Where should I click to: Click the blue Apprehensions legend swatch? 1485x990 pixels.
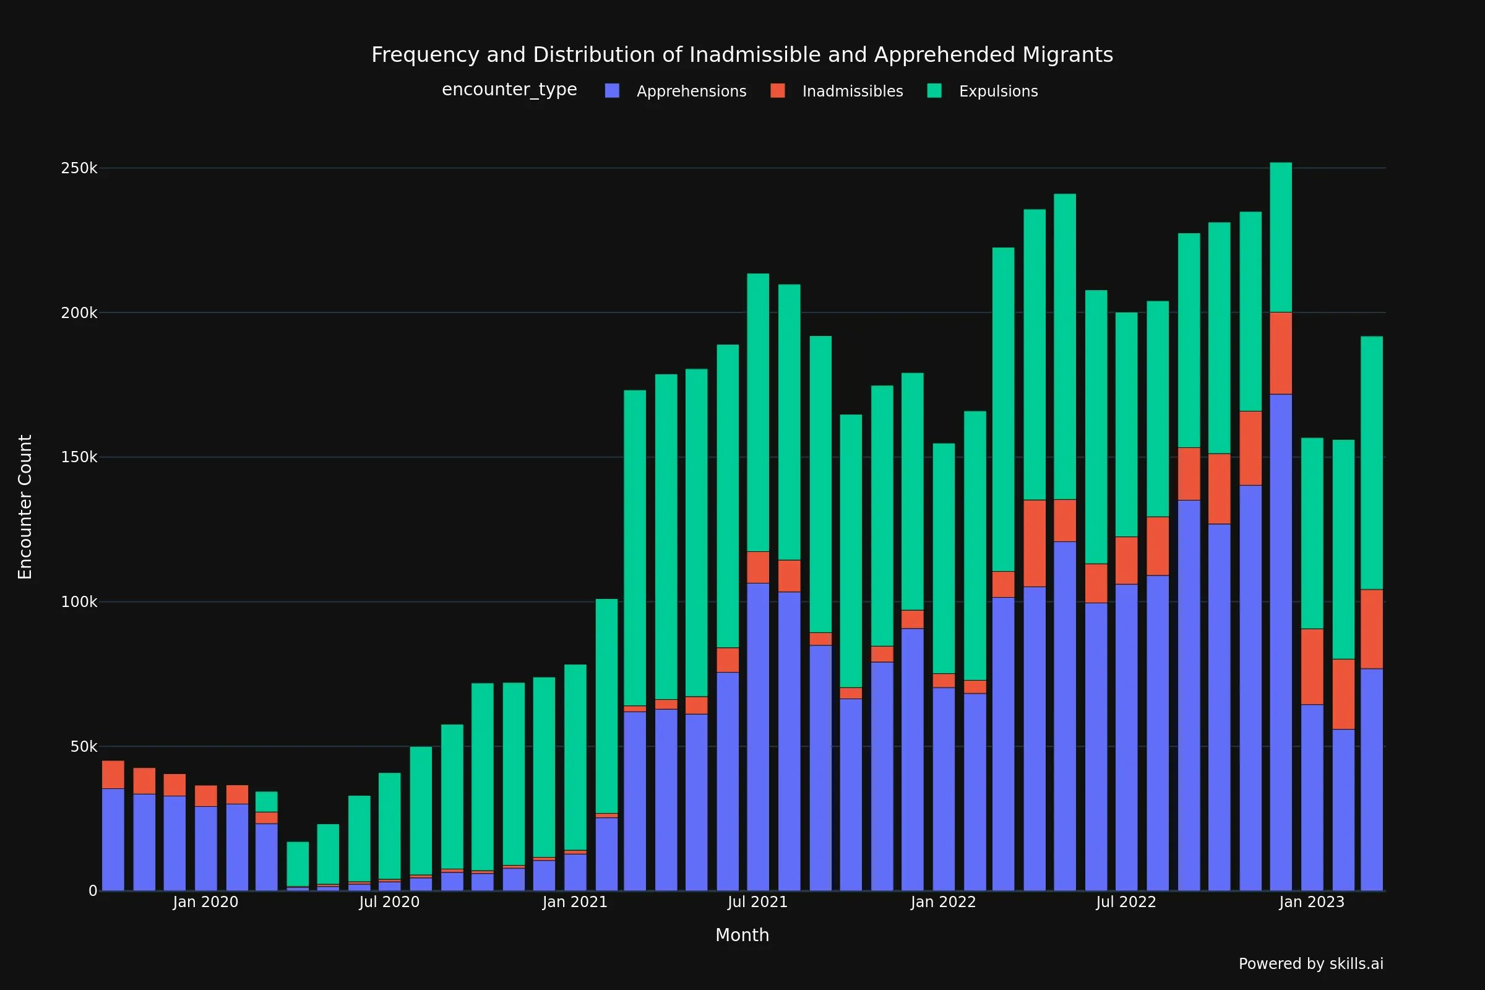[612, 91]
